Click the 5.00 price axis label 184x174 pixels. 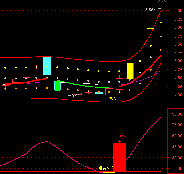(178, 61)
